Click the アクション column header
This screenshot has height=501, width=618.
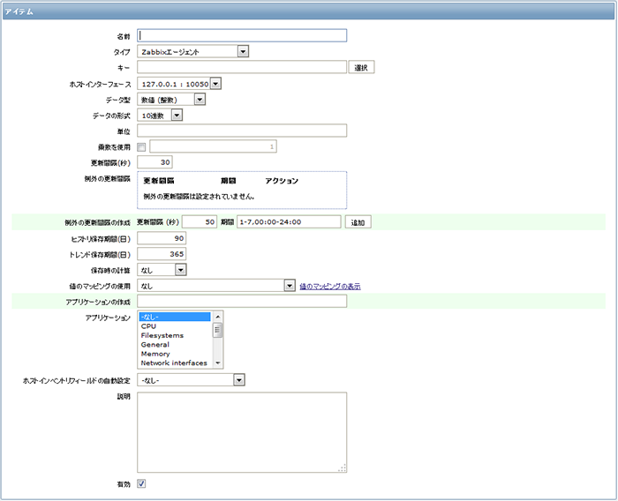point(282,181)
